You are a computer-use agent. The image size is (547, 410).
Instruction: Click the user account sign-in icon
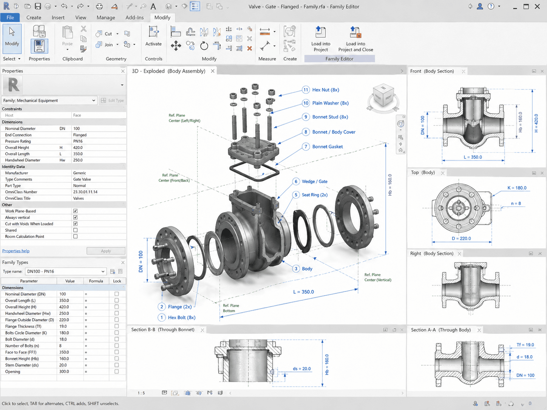[x=480, y=6]
